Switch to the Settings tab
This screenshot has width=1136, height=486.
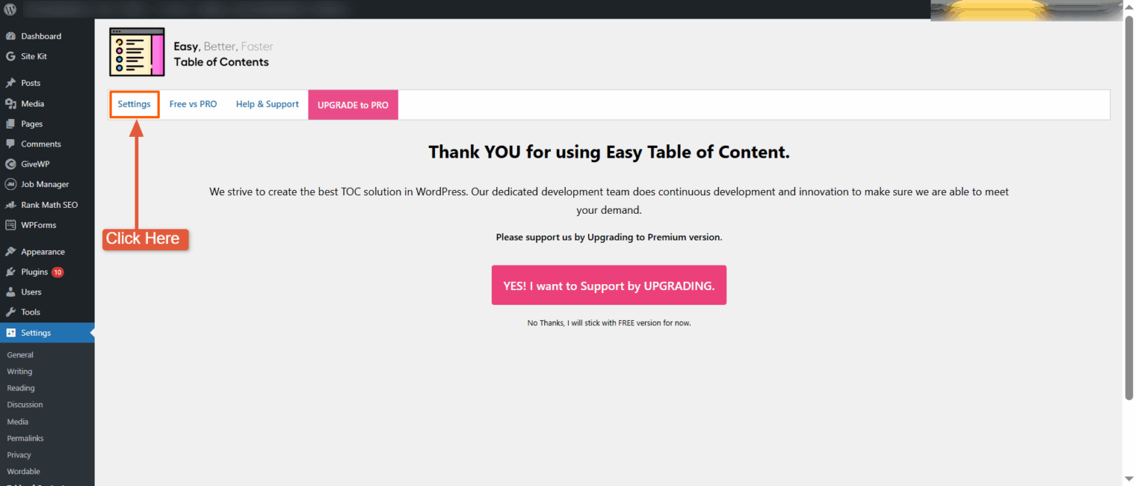coord(134,104)
